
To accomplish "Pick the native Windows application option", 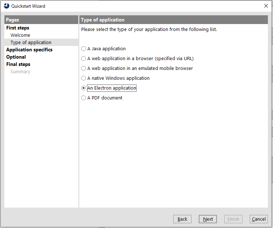I will coord(84,78).
